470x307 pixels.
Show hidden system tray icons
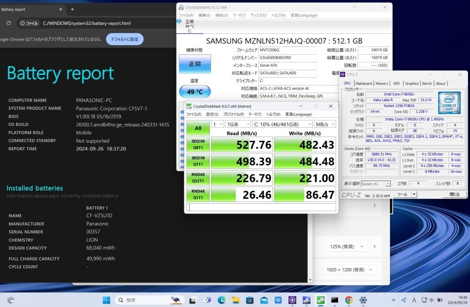pos(393,300)
